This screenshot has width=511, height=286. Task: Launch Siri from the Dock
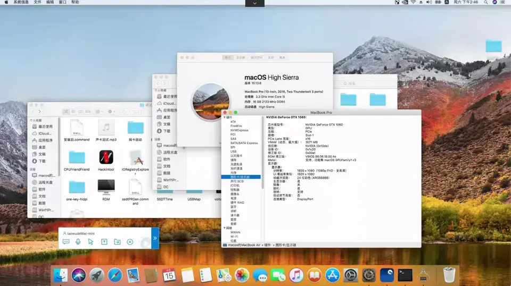click(x=79, y=275)
